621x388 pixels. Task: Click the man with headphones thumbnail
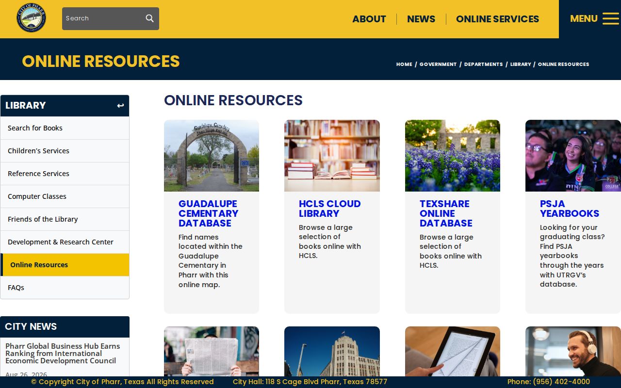coord(573,351)
